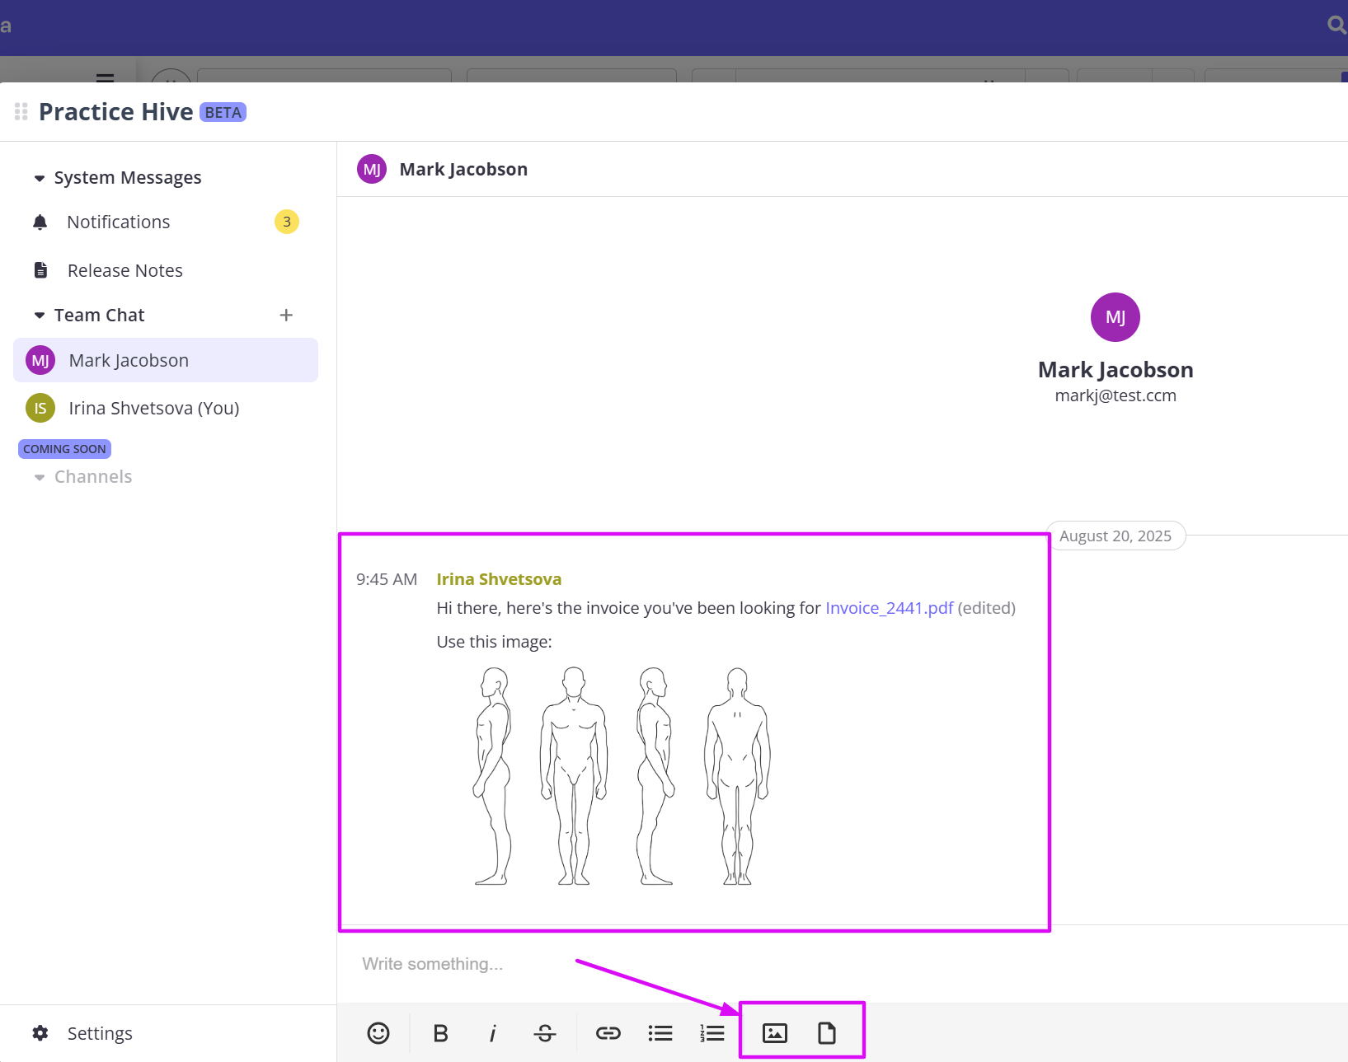Open the Invoice_2441.pdf link
The height and width of the screenshot is (1062, 1348).
coord(889,607)
